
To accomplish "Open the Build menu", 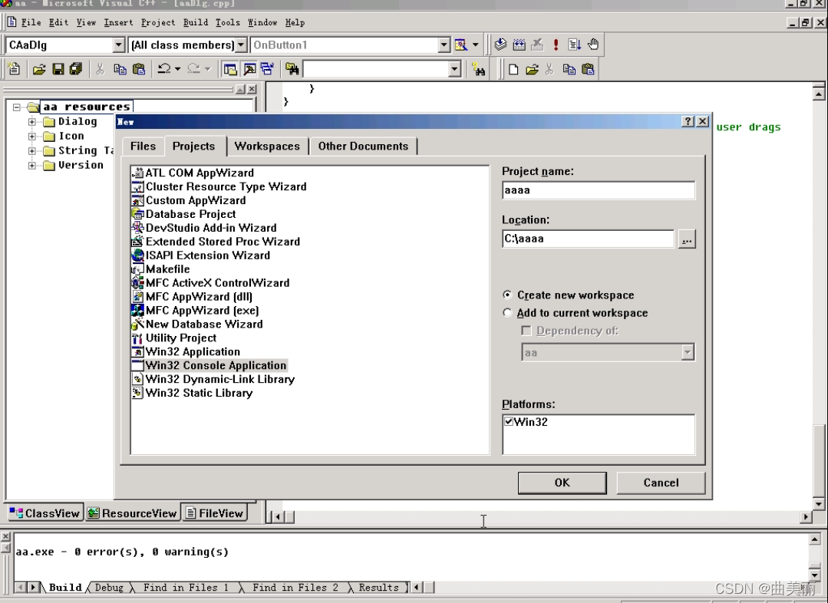I will point(196,22).
